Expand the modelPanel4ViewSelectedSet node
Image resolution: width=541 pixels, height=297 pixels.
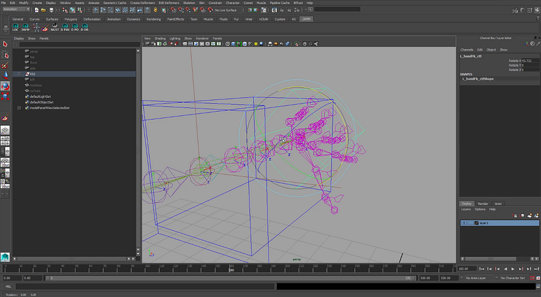point(19,108)
